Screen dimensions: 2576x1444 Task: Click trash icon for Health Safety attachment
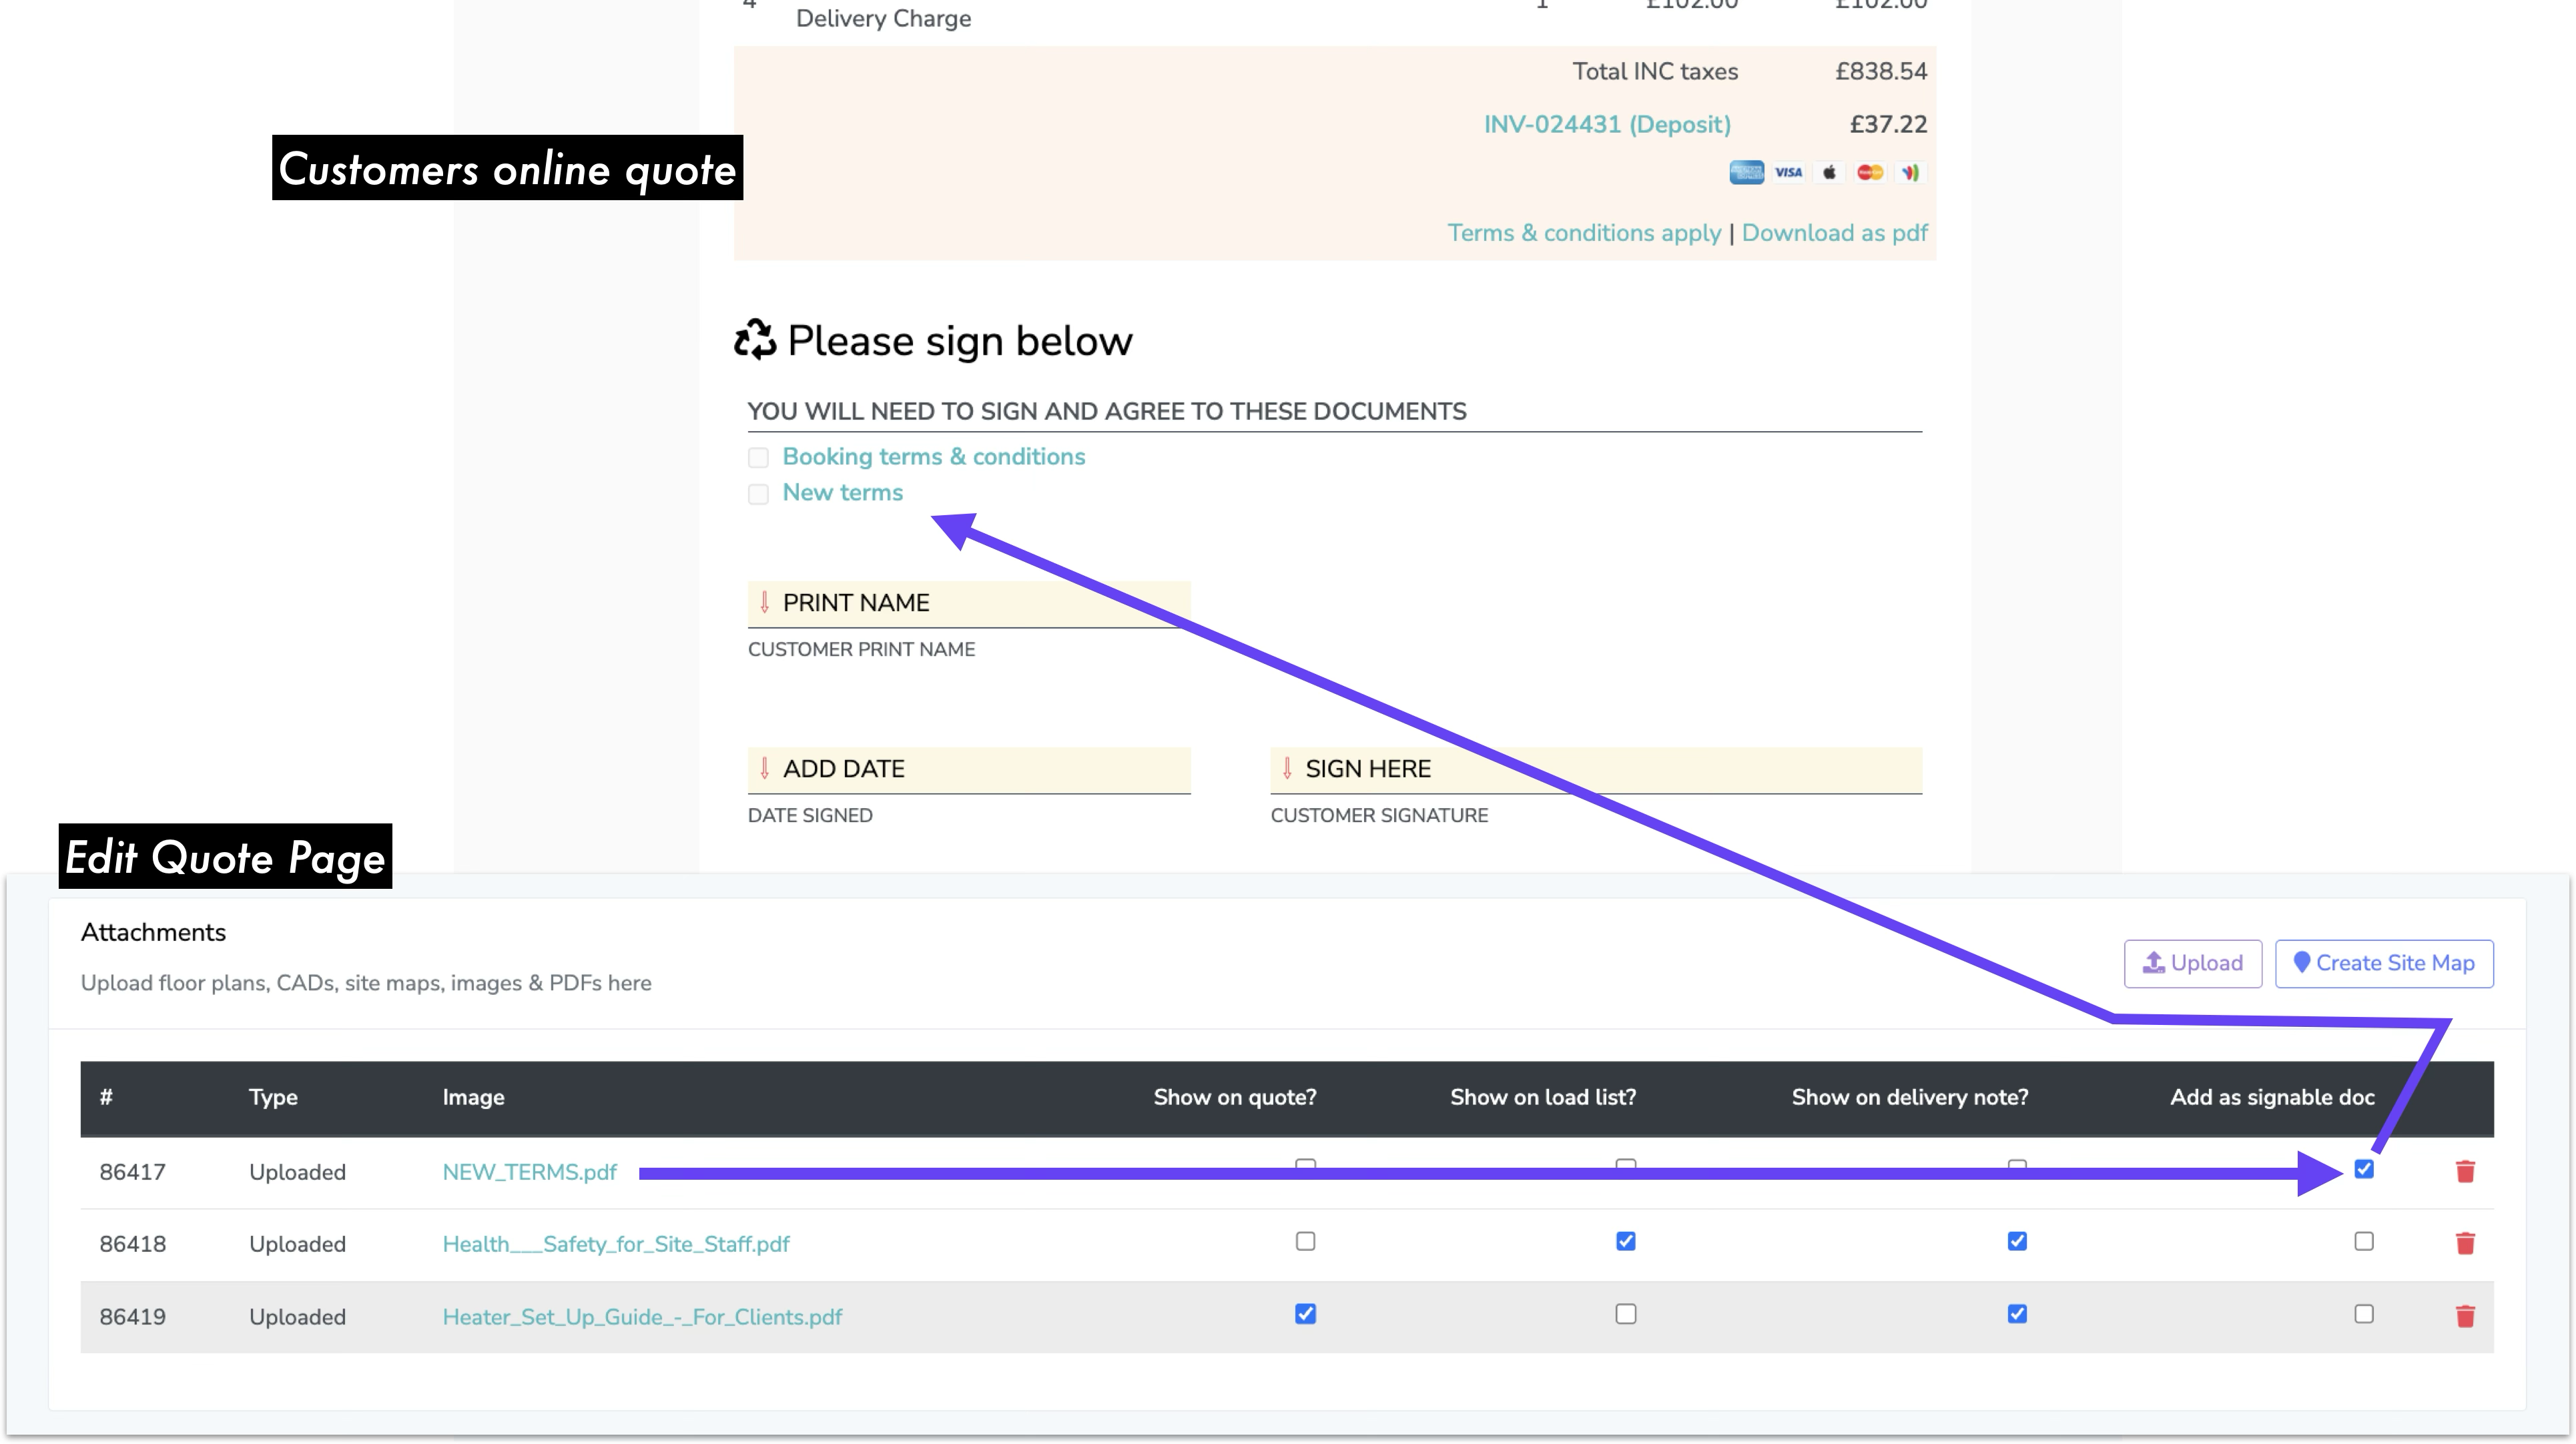tap(2465, 1243)
